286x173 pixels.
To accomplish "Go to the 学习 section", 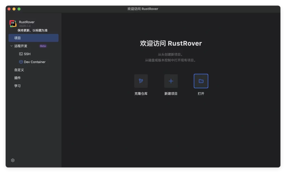I will (18, 86).
